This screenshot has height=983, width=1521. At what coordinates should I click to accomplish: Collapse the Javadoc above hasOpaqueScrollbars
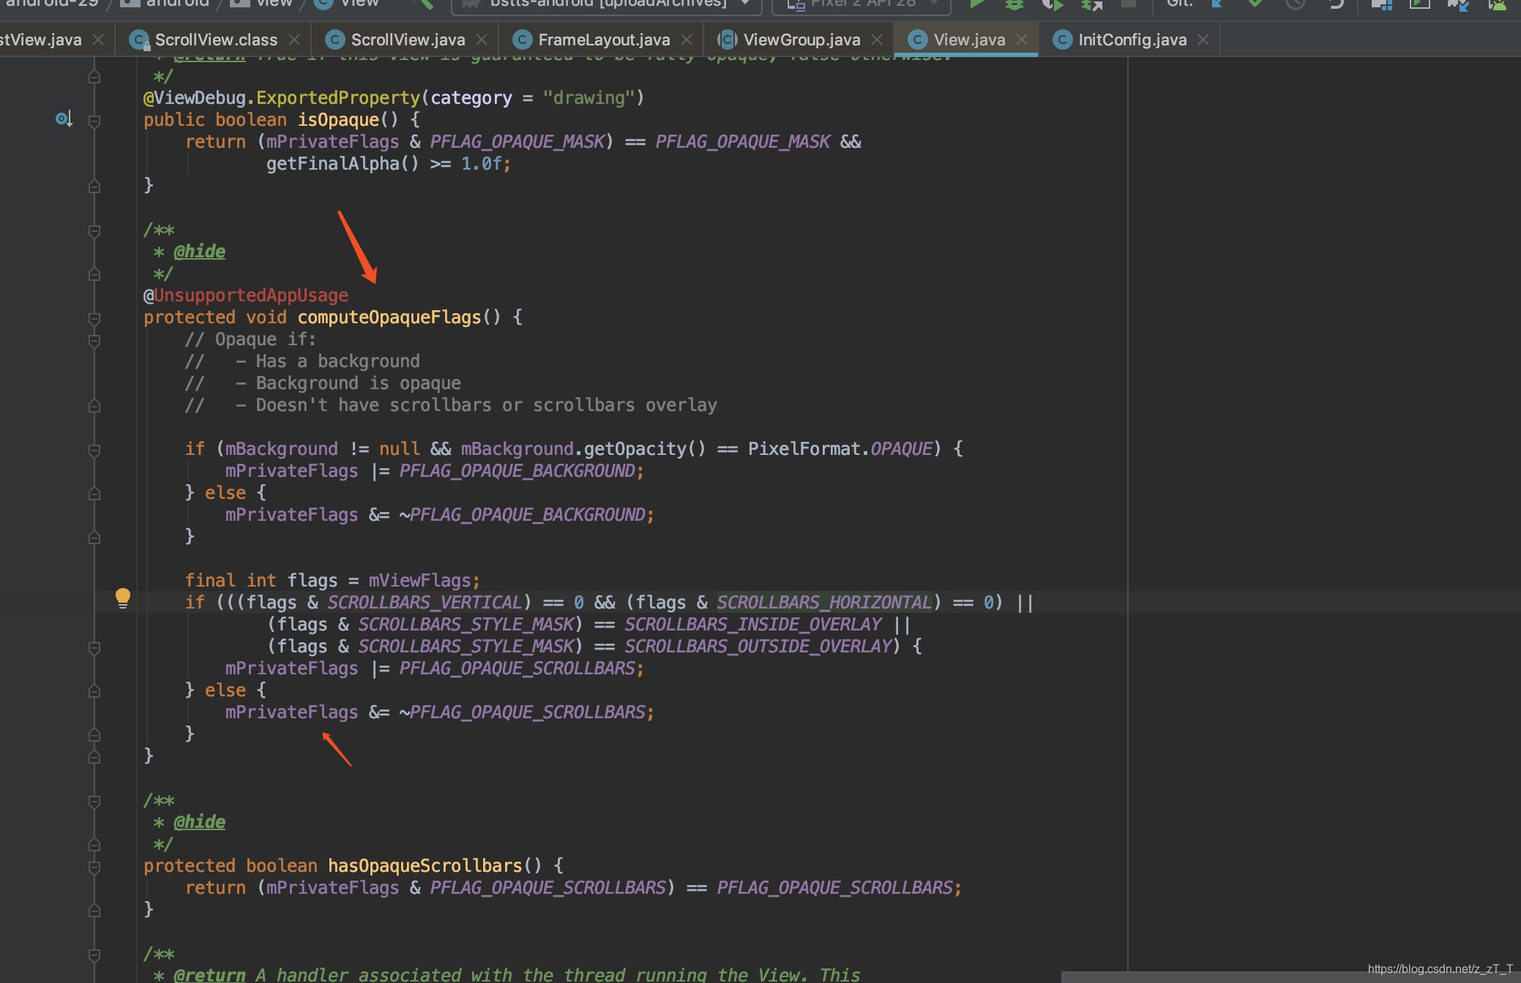[x=94, y=802]
